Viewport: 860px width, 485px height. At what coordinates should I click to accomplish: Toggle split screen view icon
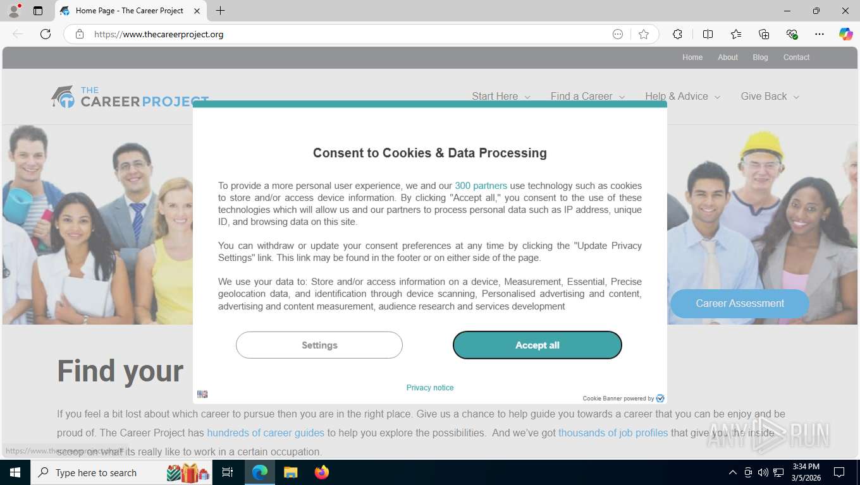(708, 34)
